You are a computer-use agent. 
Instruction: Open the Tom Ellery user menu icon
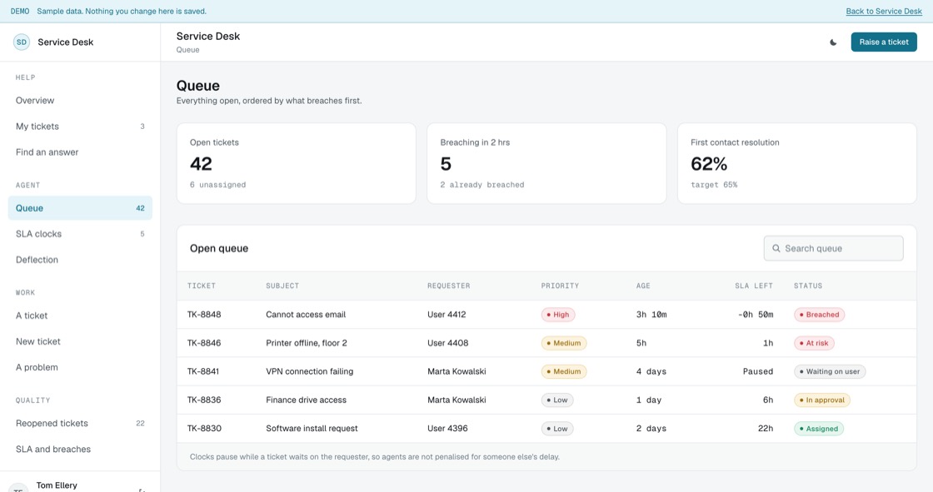pos(142,490)
